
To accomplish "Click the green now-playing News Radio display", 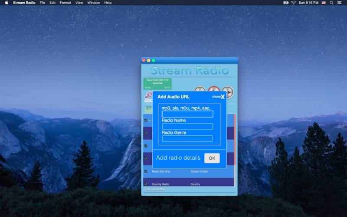I will (157, 84).
